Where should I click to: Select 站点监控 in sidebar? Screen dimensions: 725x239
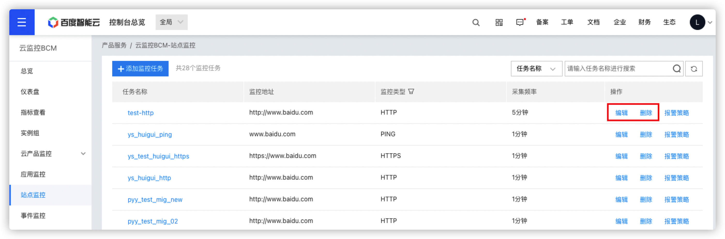pos(50,195)
